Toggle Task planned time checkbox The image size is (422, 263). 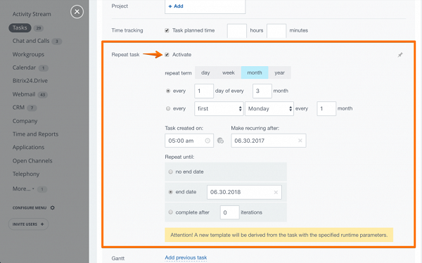[x=167, y=30]
